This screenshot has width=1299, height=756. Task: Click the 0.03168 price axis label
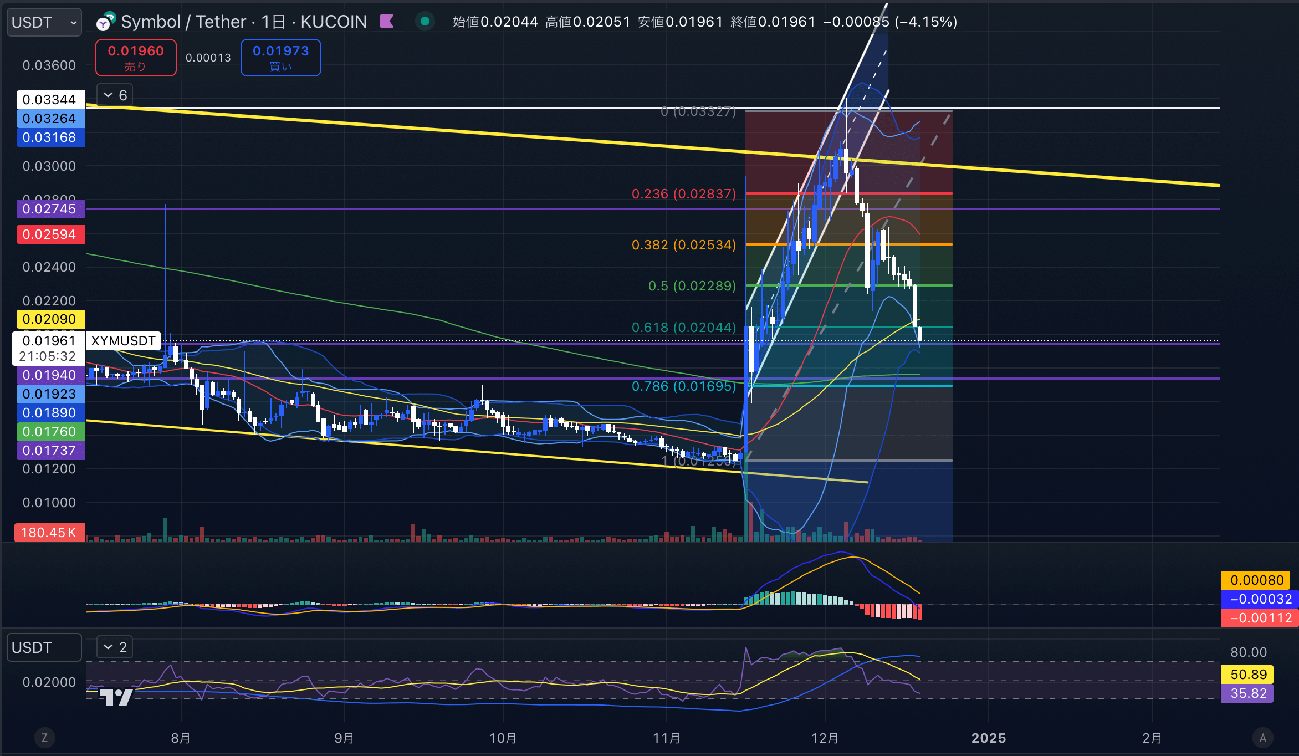50,137
